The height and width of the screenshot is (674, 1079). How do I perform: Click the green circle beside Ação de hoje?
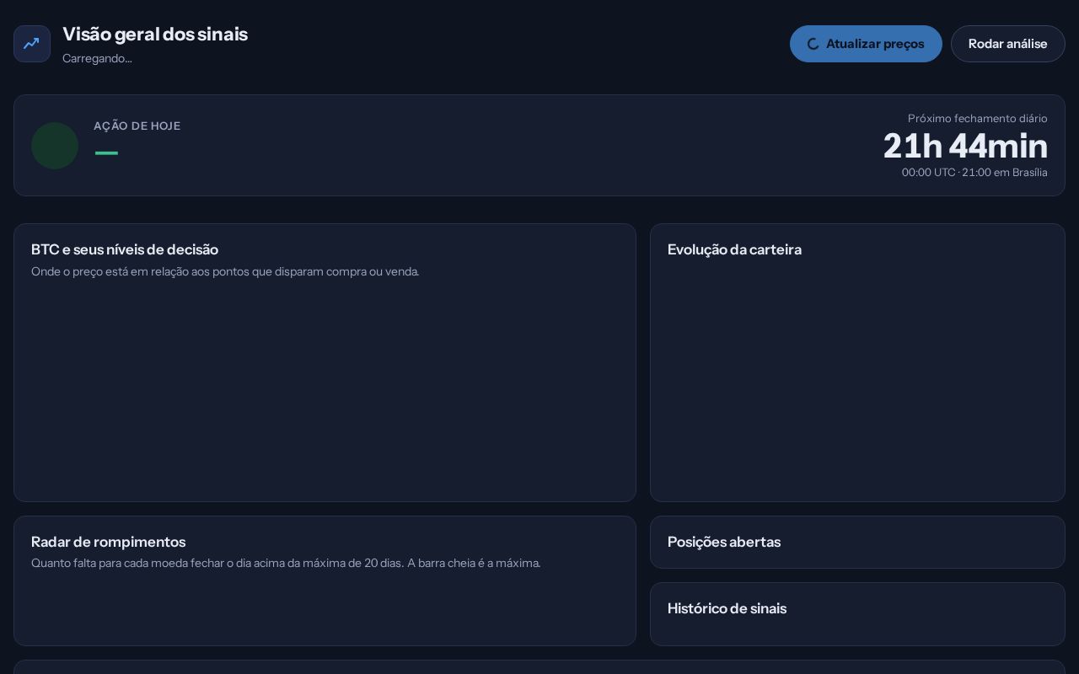55,146
